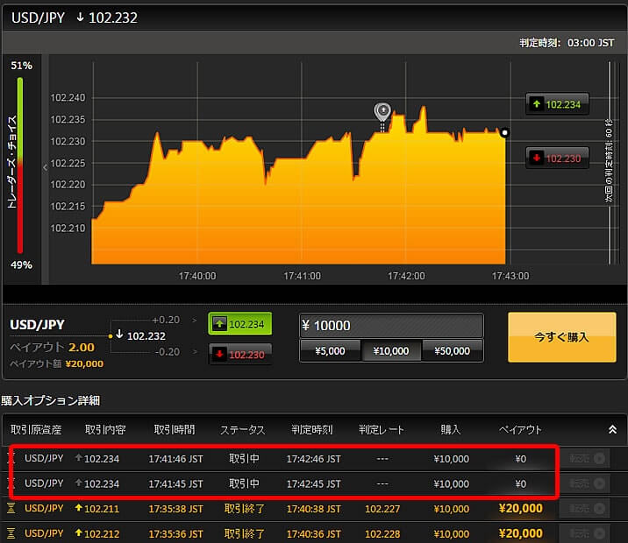The height and width of the screenshot is (543, 628).
Task: Collapse the chart side arrow
Action: pyautogui.click(x=45, y=168)
